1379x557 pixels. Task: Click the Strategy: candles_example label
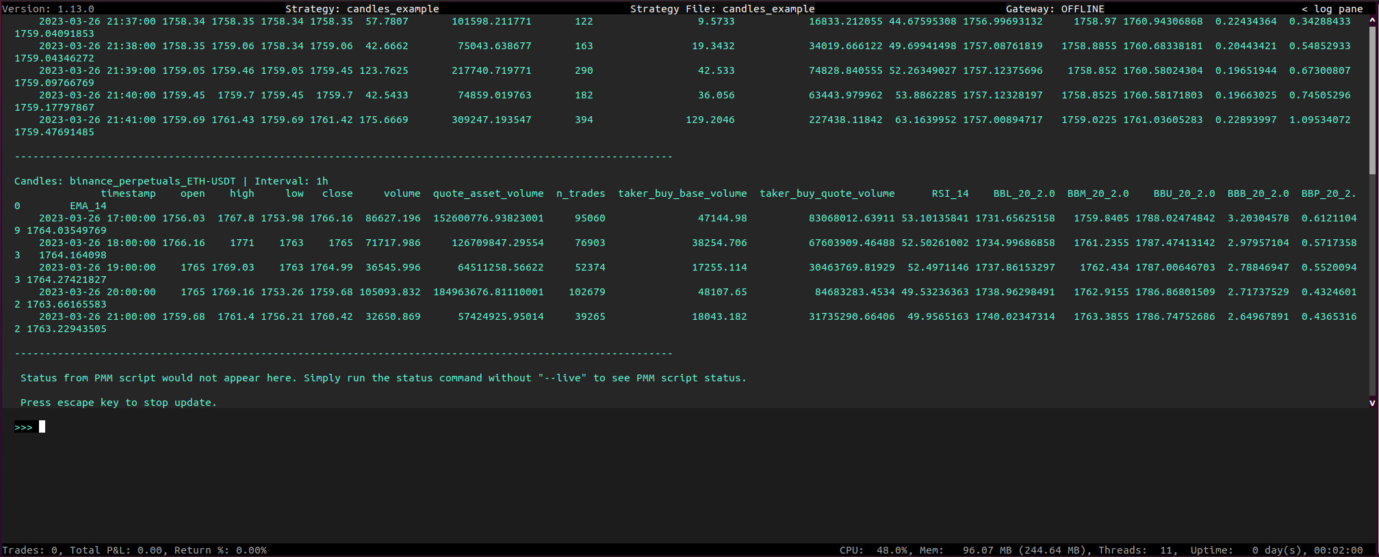click(x=362, y=9)
